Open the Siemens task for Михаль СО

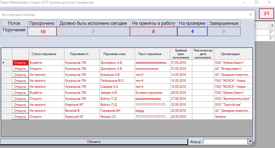tap(20, 117)
